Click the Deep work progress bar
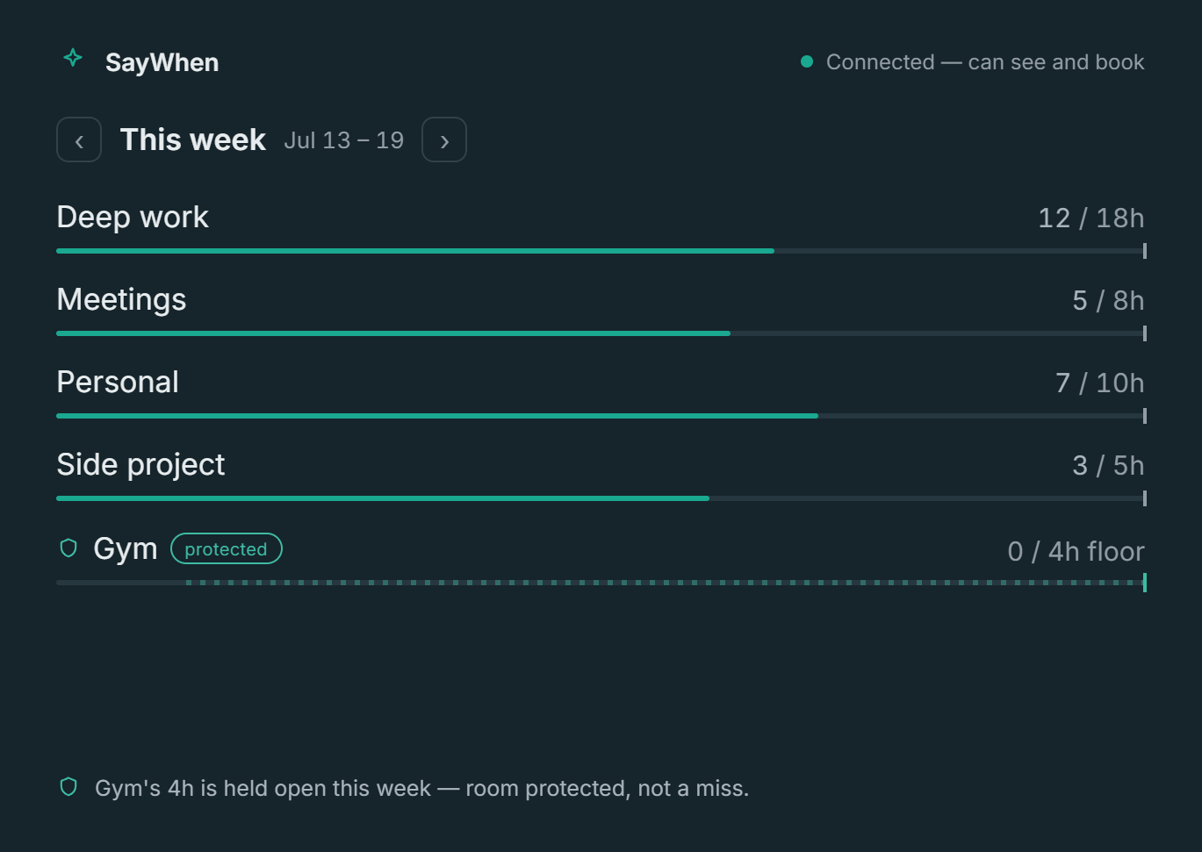Viewport: 1202px width, 852px height. pos(601,251)
